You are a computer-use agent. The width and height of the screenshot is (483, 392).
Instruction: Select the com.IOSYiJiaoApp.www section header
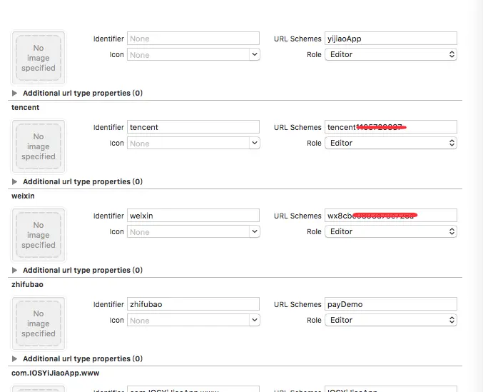click(56, 373)
